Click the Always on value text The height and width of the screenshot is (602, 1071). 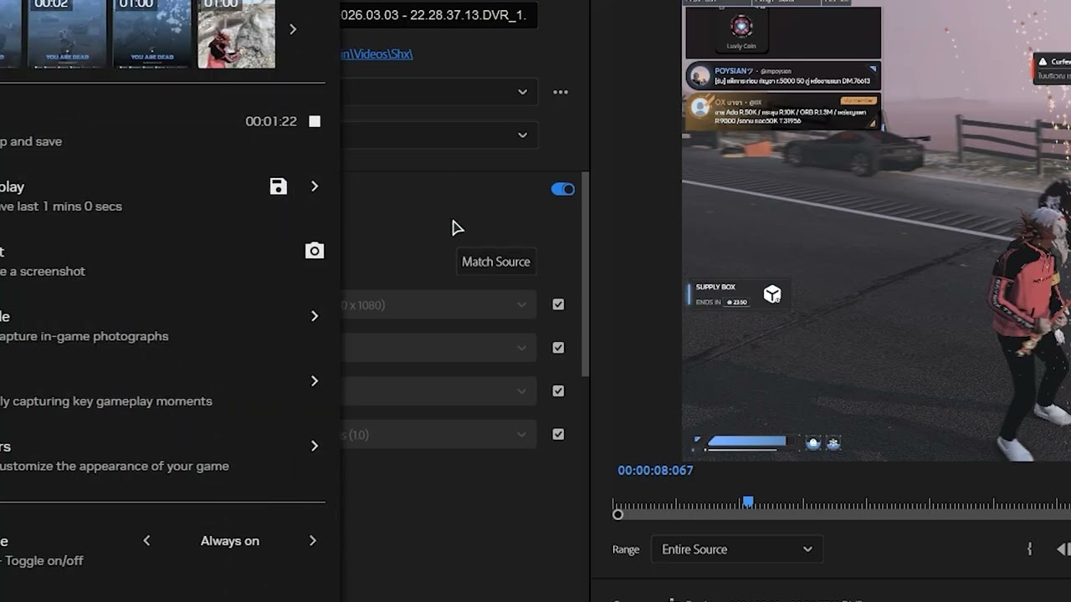pyautogui.click(x=230, y=541)
